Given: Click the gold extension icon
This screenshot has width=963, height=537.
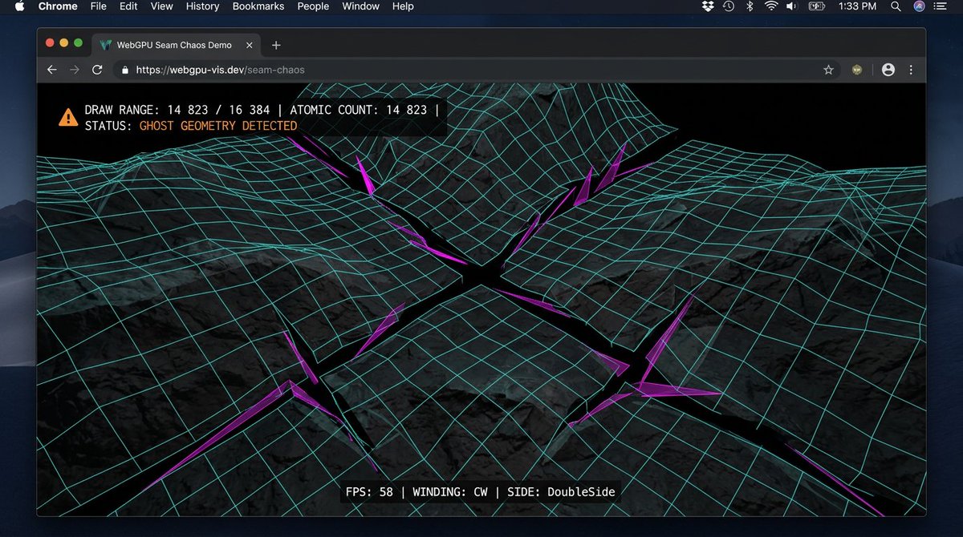Looking at the screenshot, I should point(858,70).
